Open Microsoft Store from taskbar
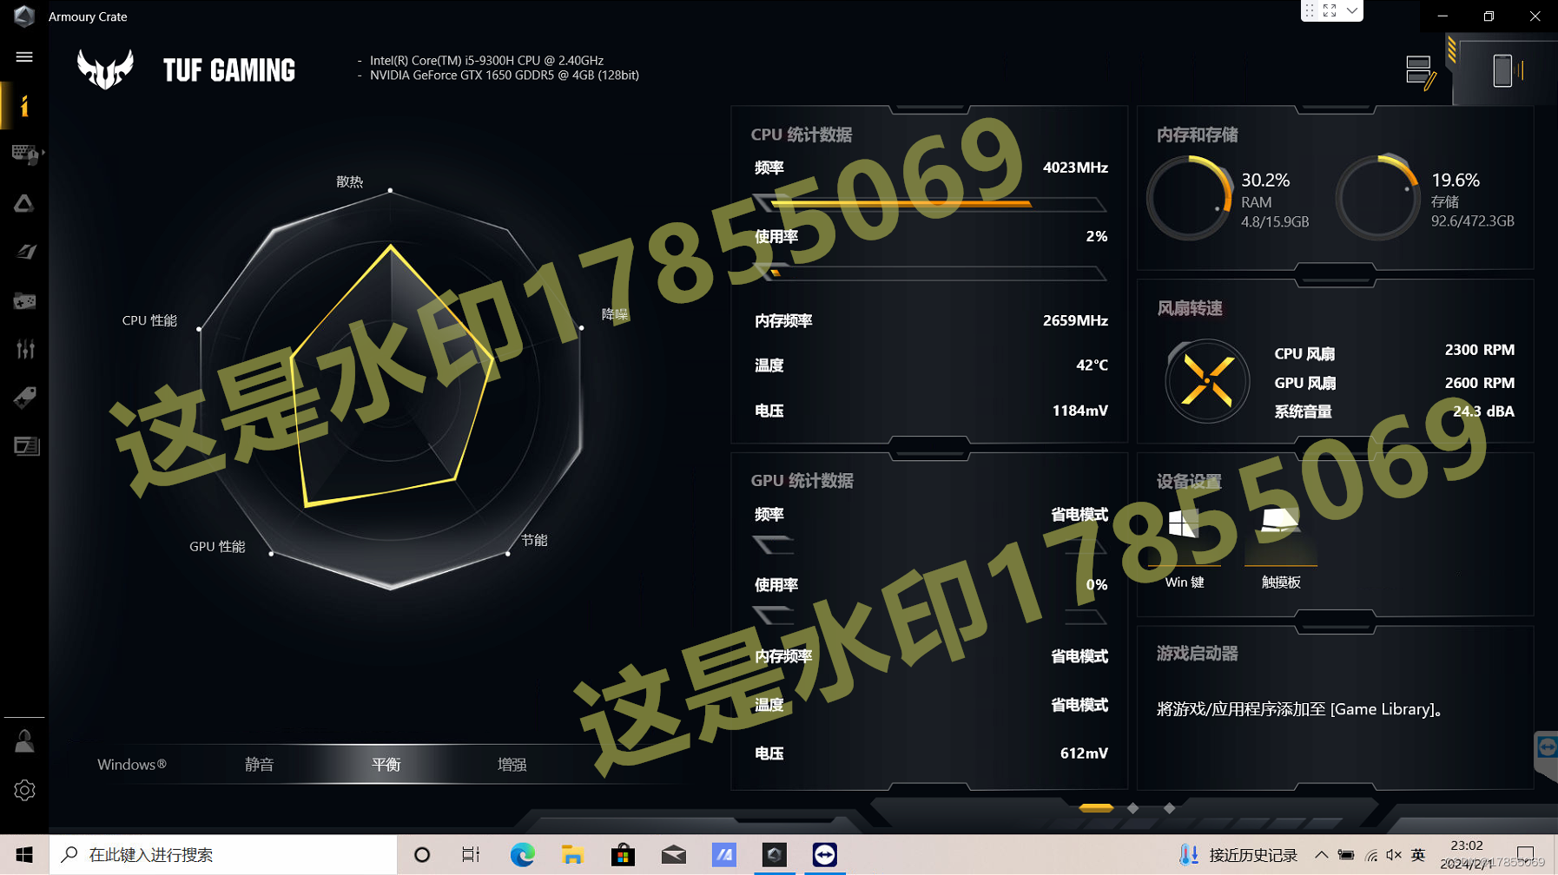 coord(623,855)
